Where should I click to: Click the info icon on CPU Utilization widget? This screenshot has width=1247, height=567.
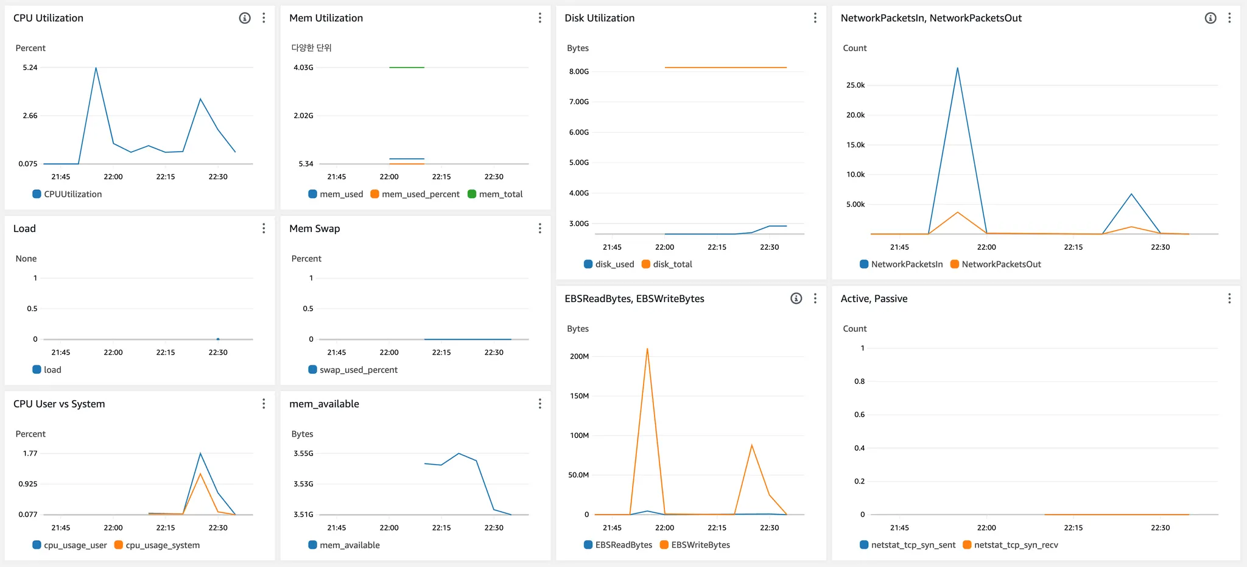(x=245, y=18)
